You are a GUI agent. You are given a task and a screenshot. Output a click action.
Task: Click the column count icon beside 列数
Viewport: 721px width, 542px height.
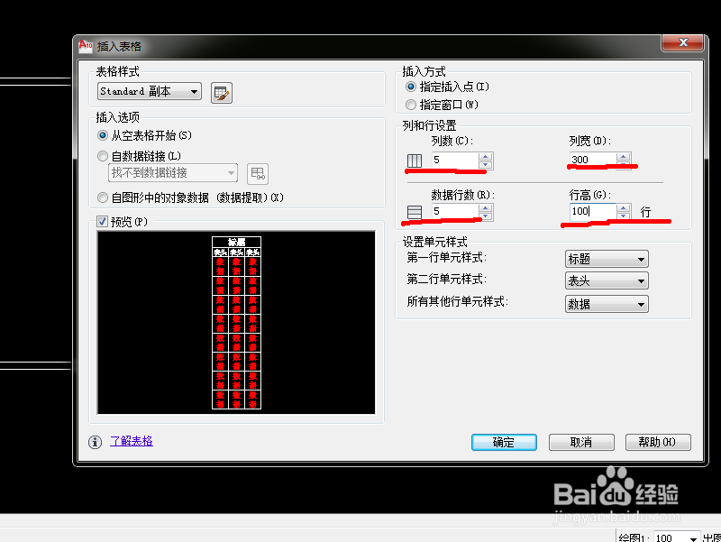pos(415,161)
